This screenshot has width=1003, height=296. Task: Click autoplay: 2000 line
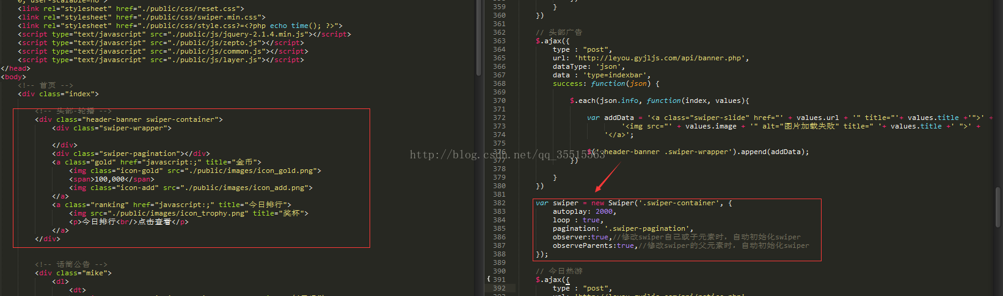[x=585, y=211]
